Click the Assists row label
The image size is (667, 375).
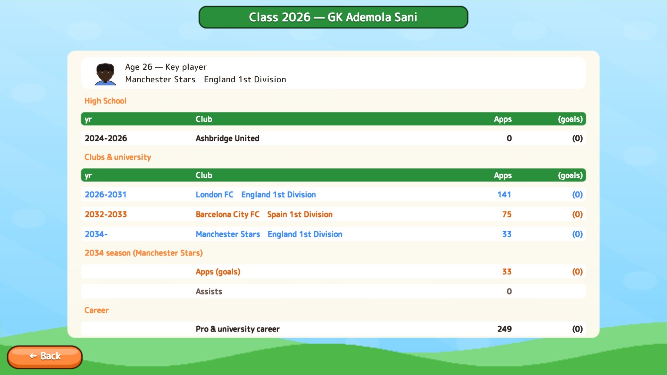209,291
